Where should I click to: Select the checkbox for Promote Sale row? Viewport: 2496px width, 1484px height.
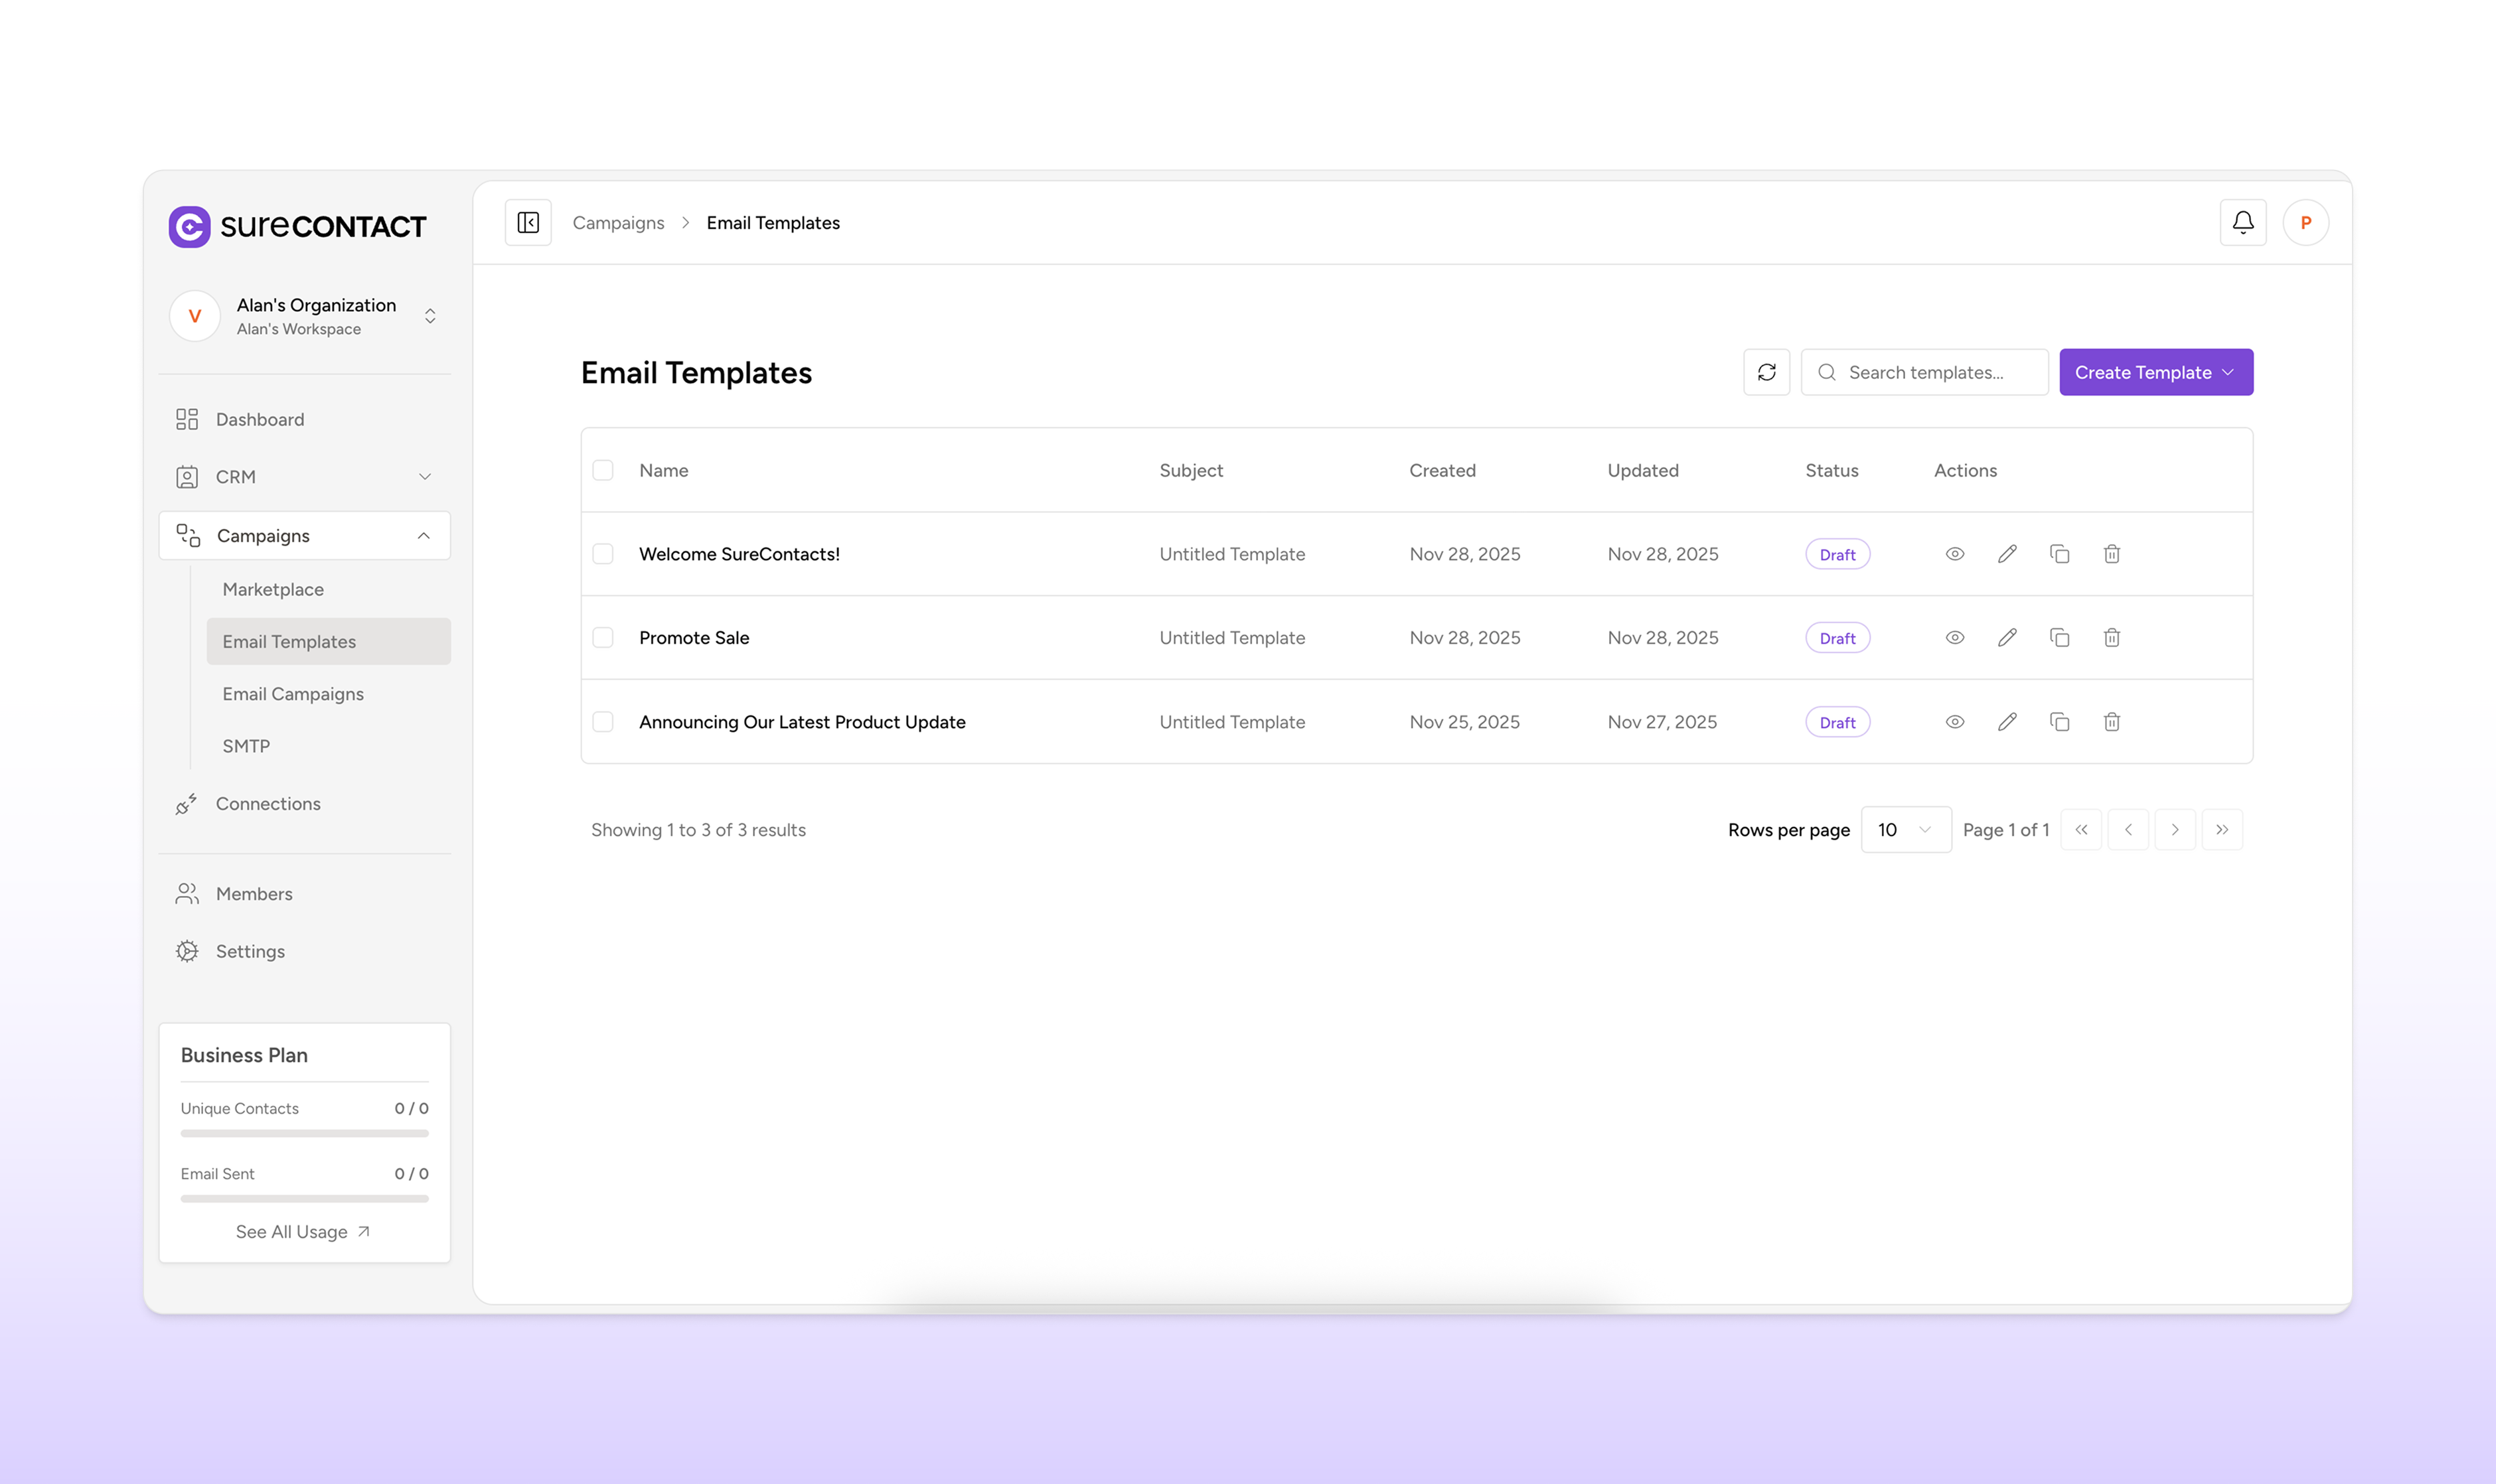point(603,636)
